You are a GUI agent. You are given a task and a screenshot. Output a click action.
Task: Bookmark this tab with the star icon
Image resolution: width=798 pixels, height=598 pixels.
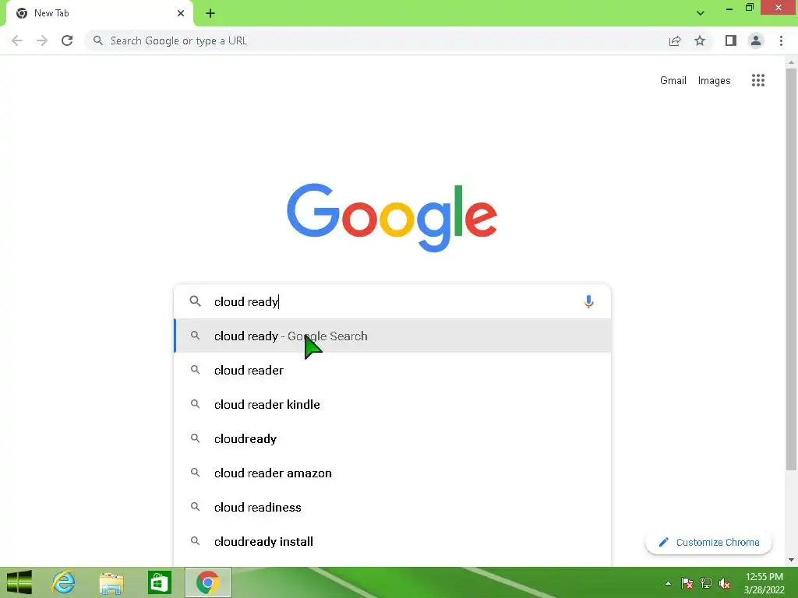700,40
